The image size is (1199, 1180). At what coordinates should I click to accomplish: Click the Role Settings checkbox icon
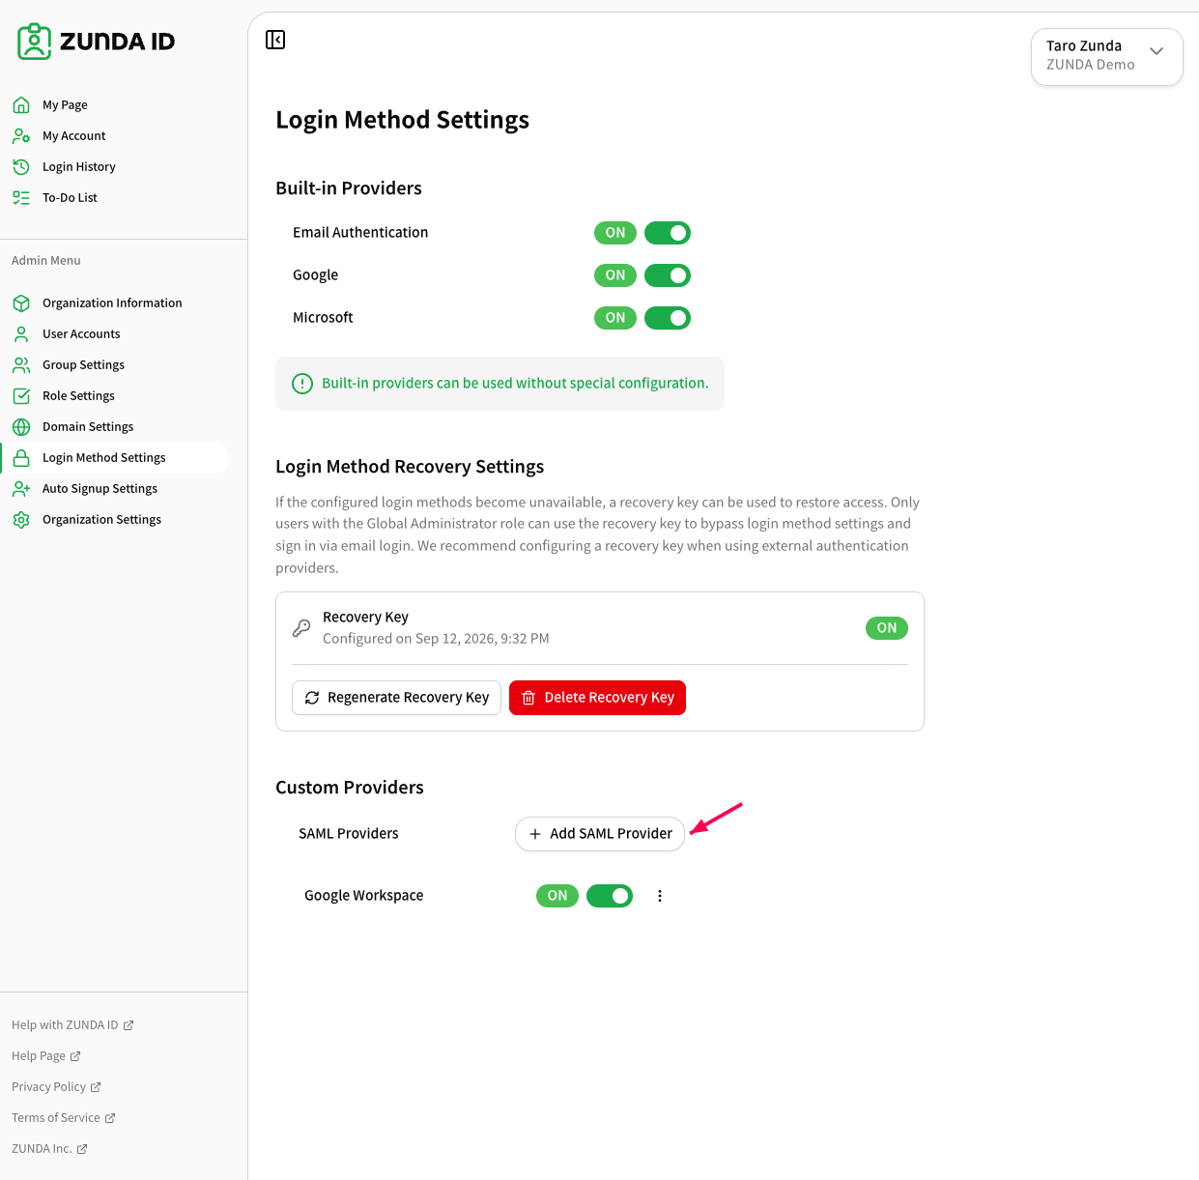[x=21, y=396]
